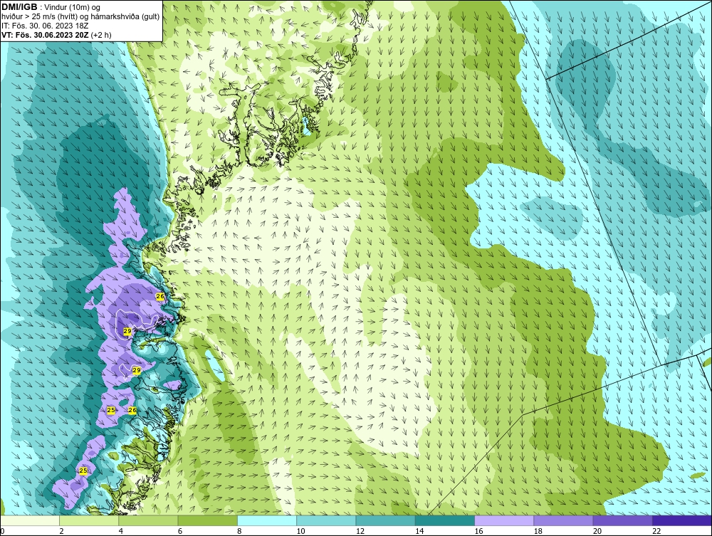The height and width of the screenshot is (536, 712).
Task: Click the 18–20 m/s purple legend segment
Action: coord(563,520)
